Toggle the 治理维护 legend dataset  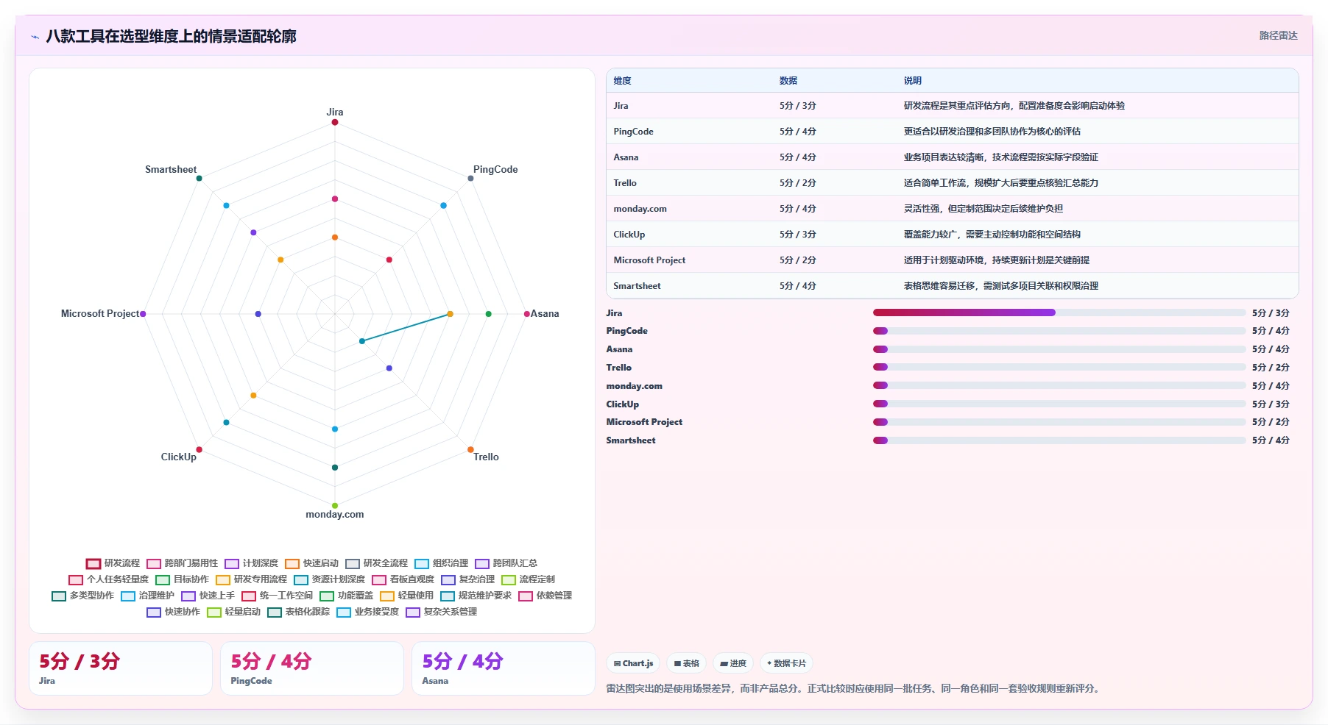click(147, 596)
